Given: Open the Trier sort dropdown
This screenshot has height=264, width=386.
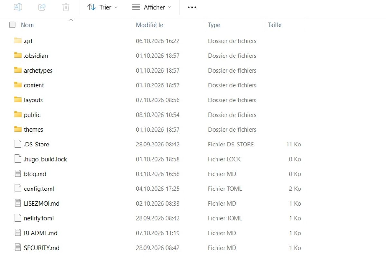Looking at the screenshot, I should tap(103, 7).
